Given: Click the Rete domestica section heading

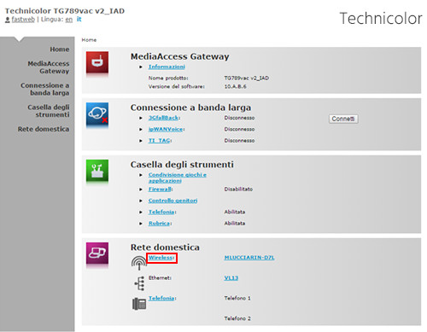Looking at the screenshot, I should [165, 248].
